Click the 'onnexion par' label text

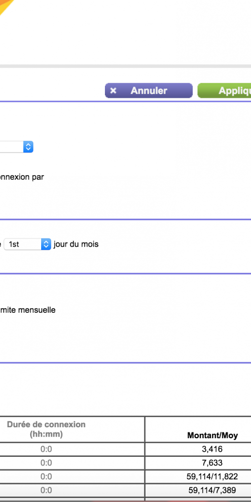pyautogui.click(x=22, y=177)
